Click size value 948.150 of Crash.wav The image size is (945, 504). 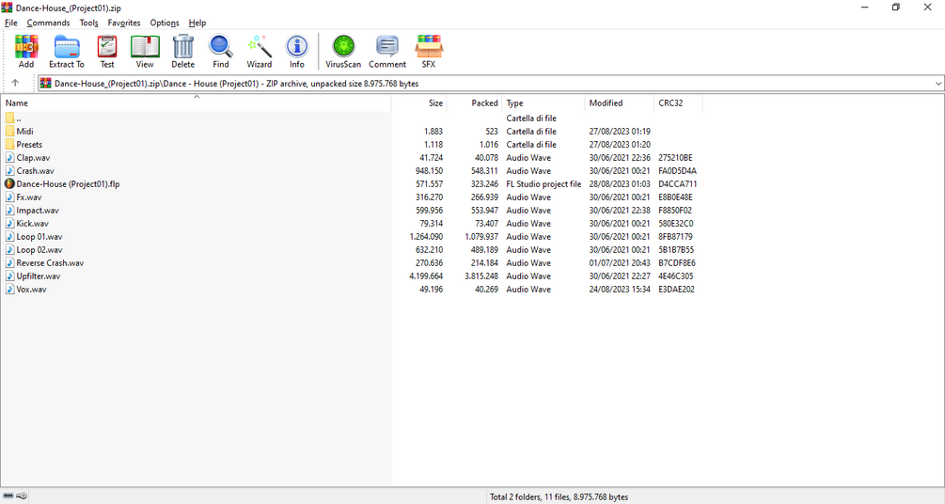(429, 170)
